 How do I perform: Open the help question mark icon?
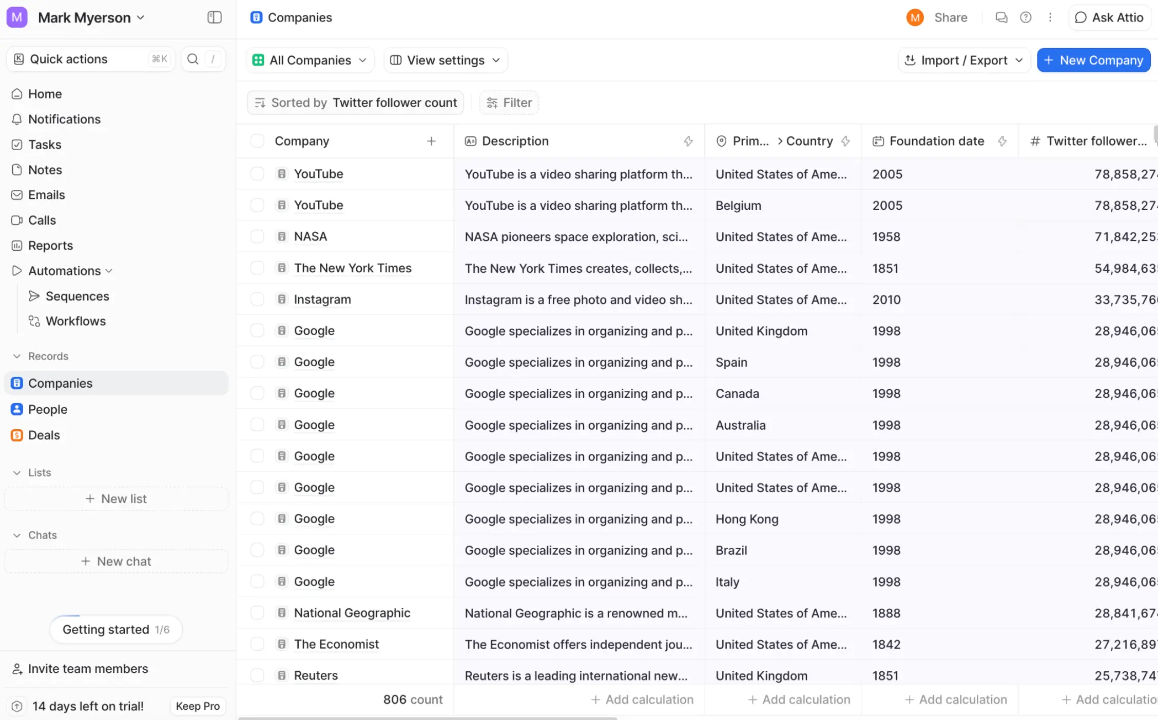pos(1026,17)
